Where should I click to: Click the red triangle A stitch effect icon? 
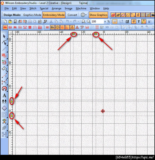(x=77, y=27)
